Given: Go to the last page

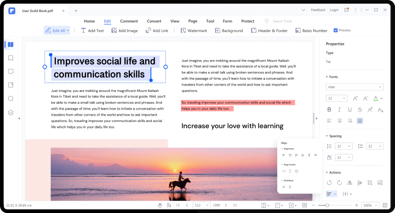Looking at the screenshot, I should click(x=235, y=205).
